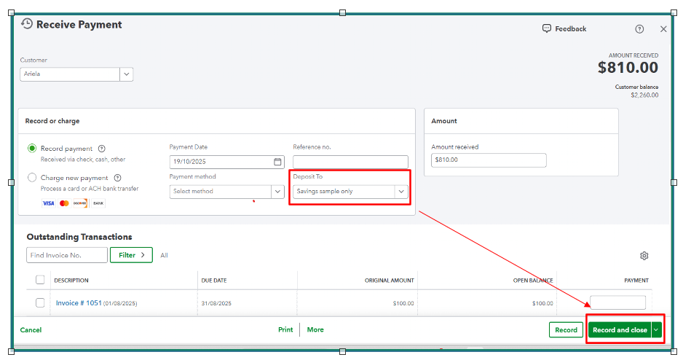Click the calendar icon in Payment Date
683x360 pixels.
click(277, 162)
